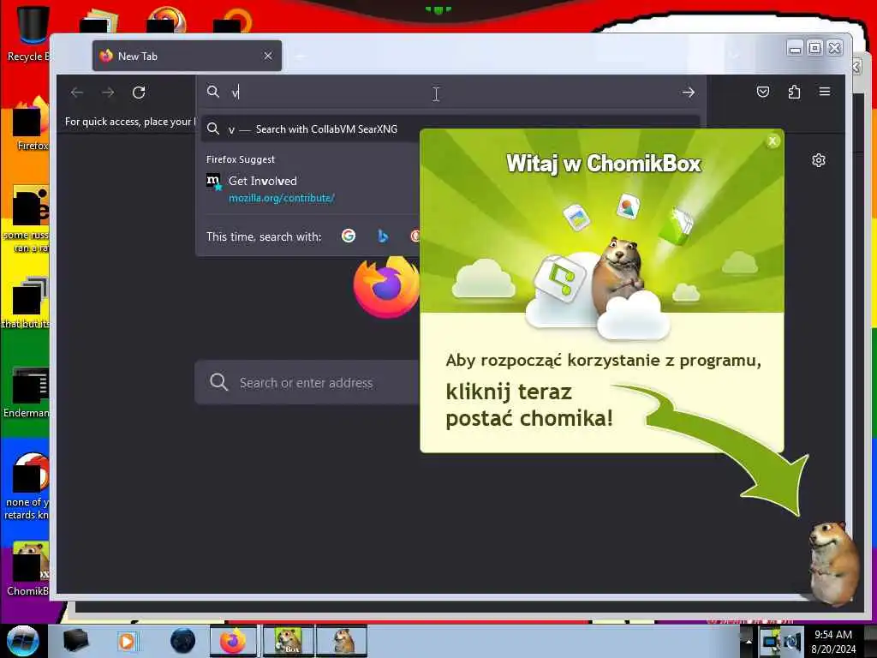Minimize the Firefox window
The height and width of the screenshot is (658, 877).
pos(795,48)
